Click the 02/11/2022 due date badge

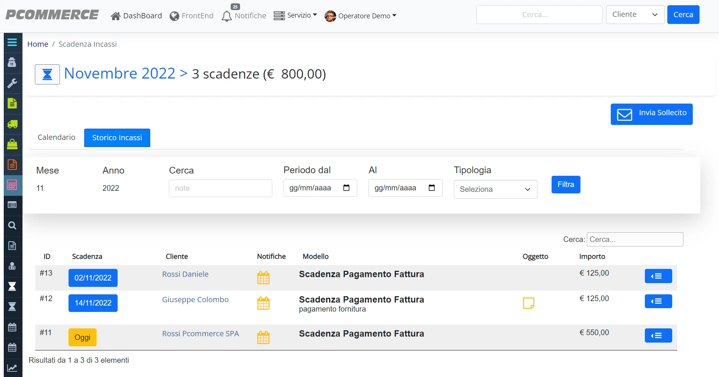[93, 278]
